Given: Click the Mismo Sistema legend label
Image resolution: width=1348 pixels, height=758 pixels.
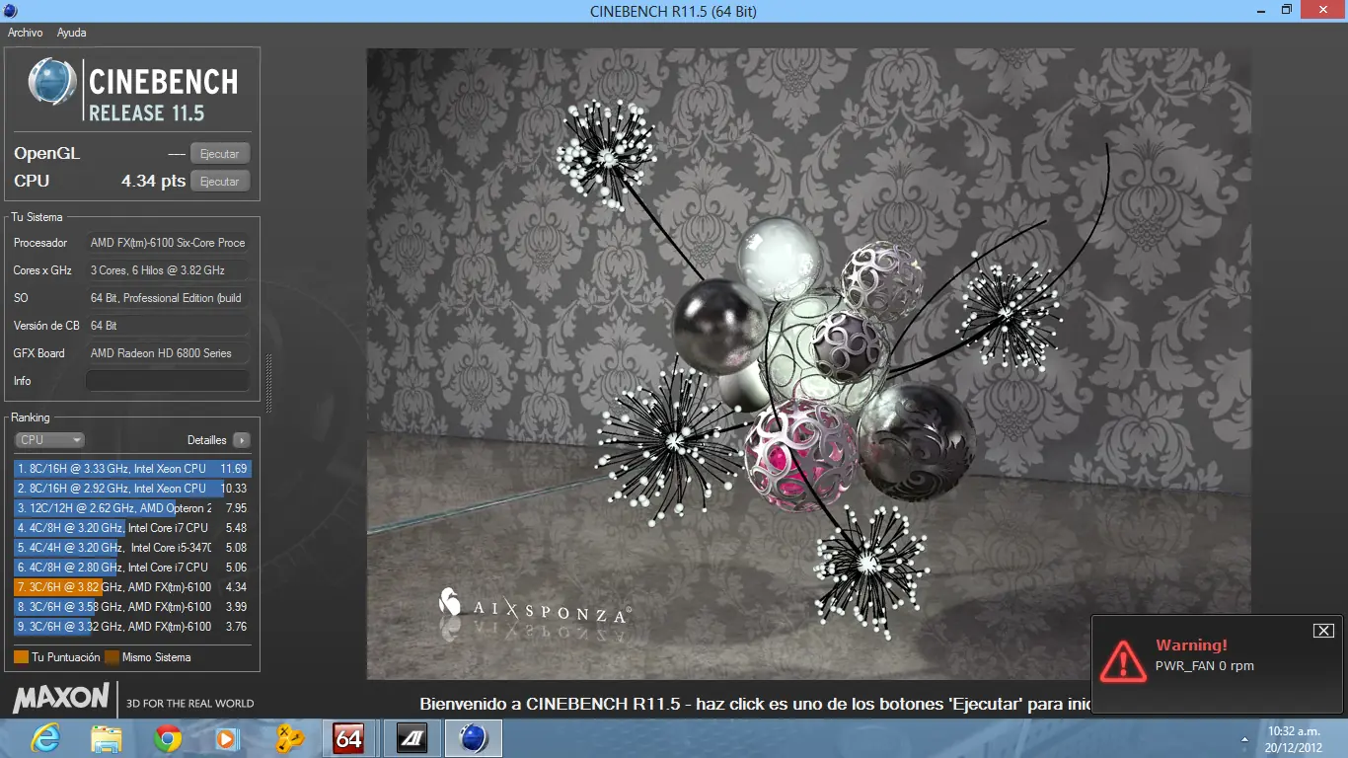Looking at the screenshot, I should (x=157, y=657).
